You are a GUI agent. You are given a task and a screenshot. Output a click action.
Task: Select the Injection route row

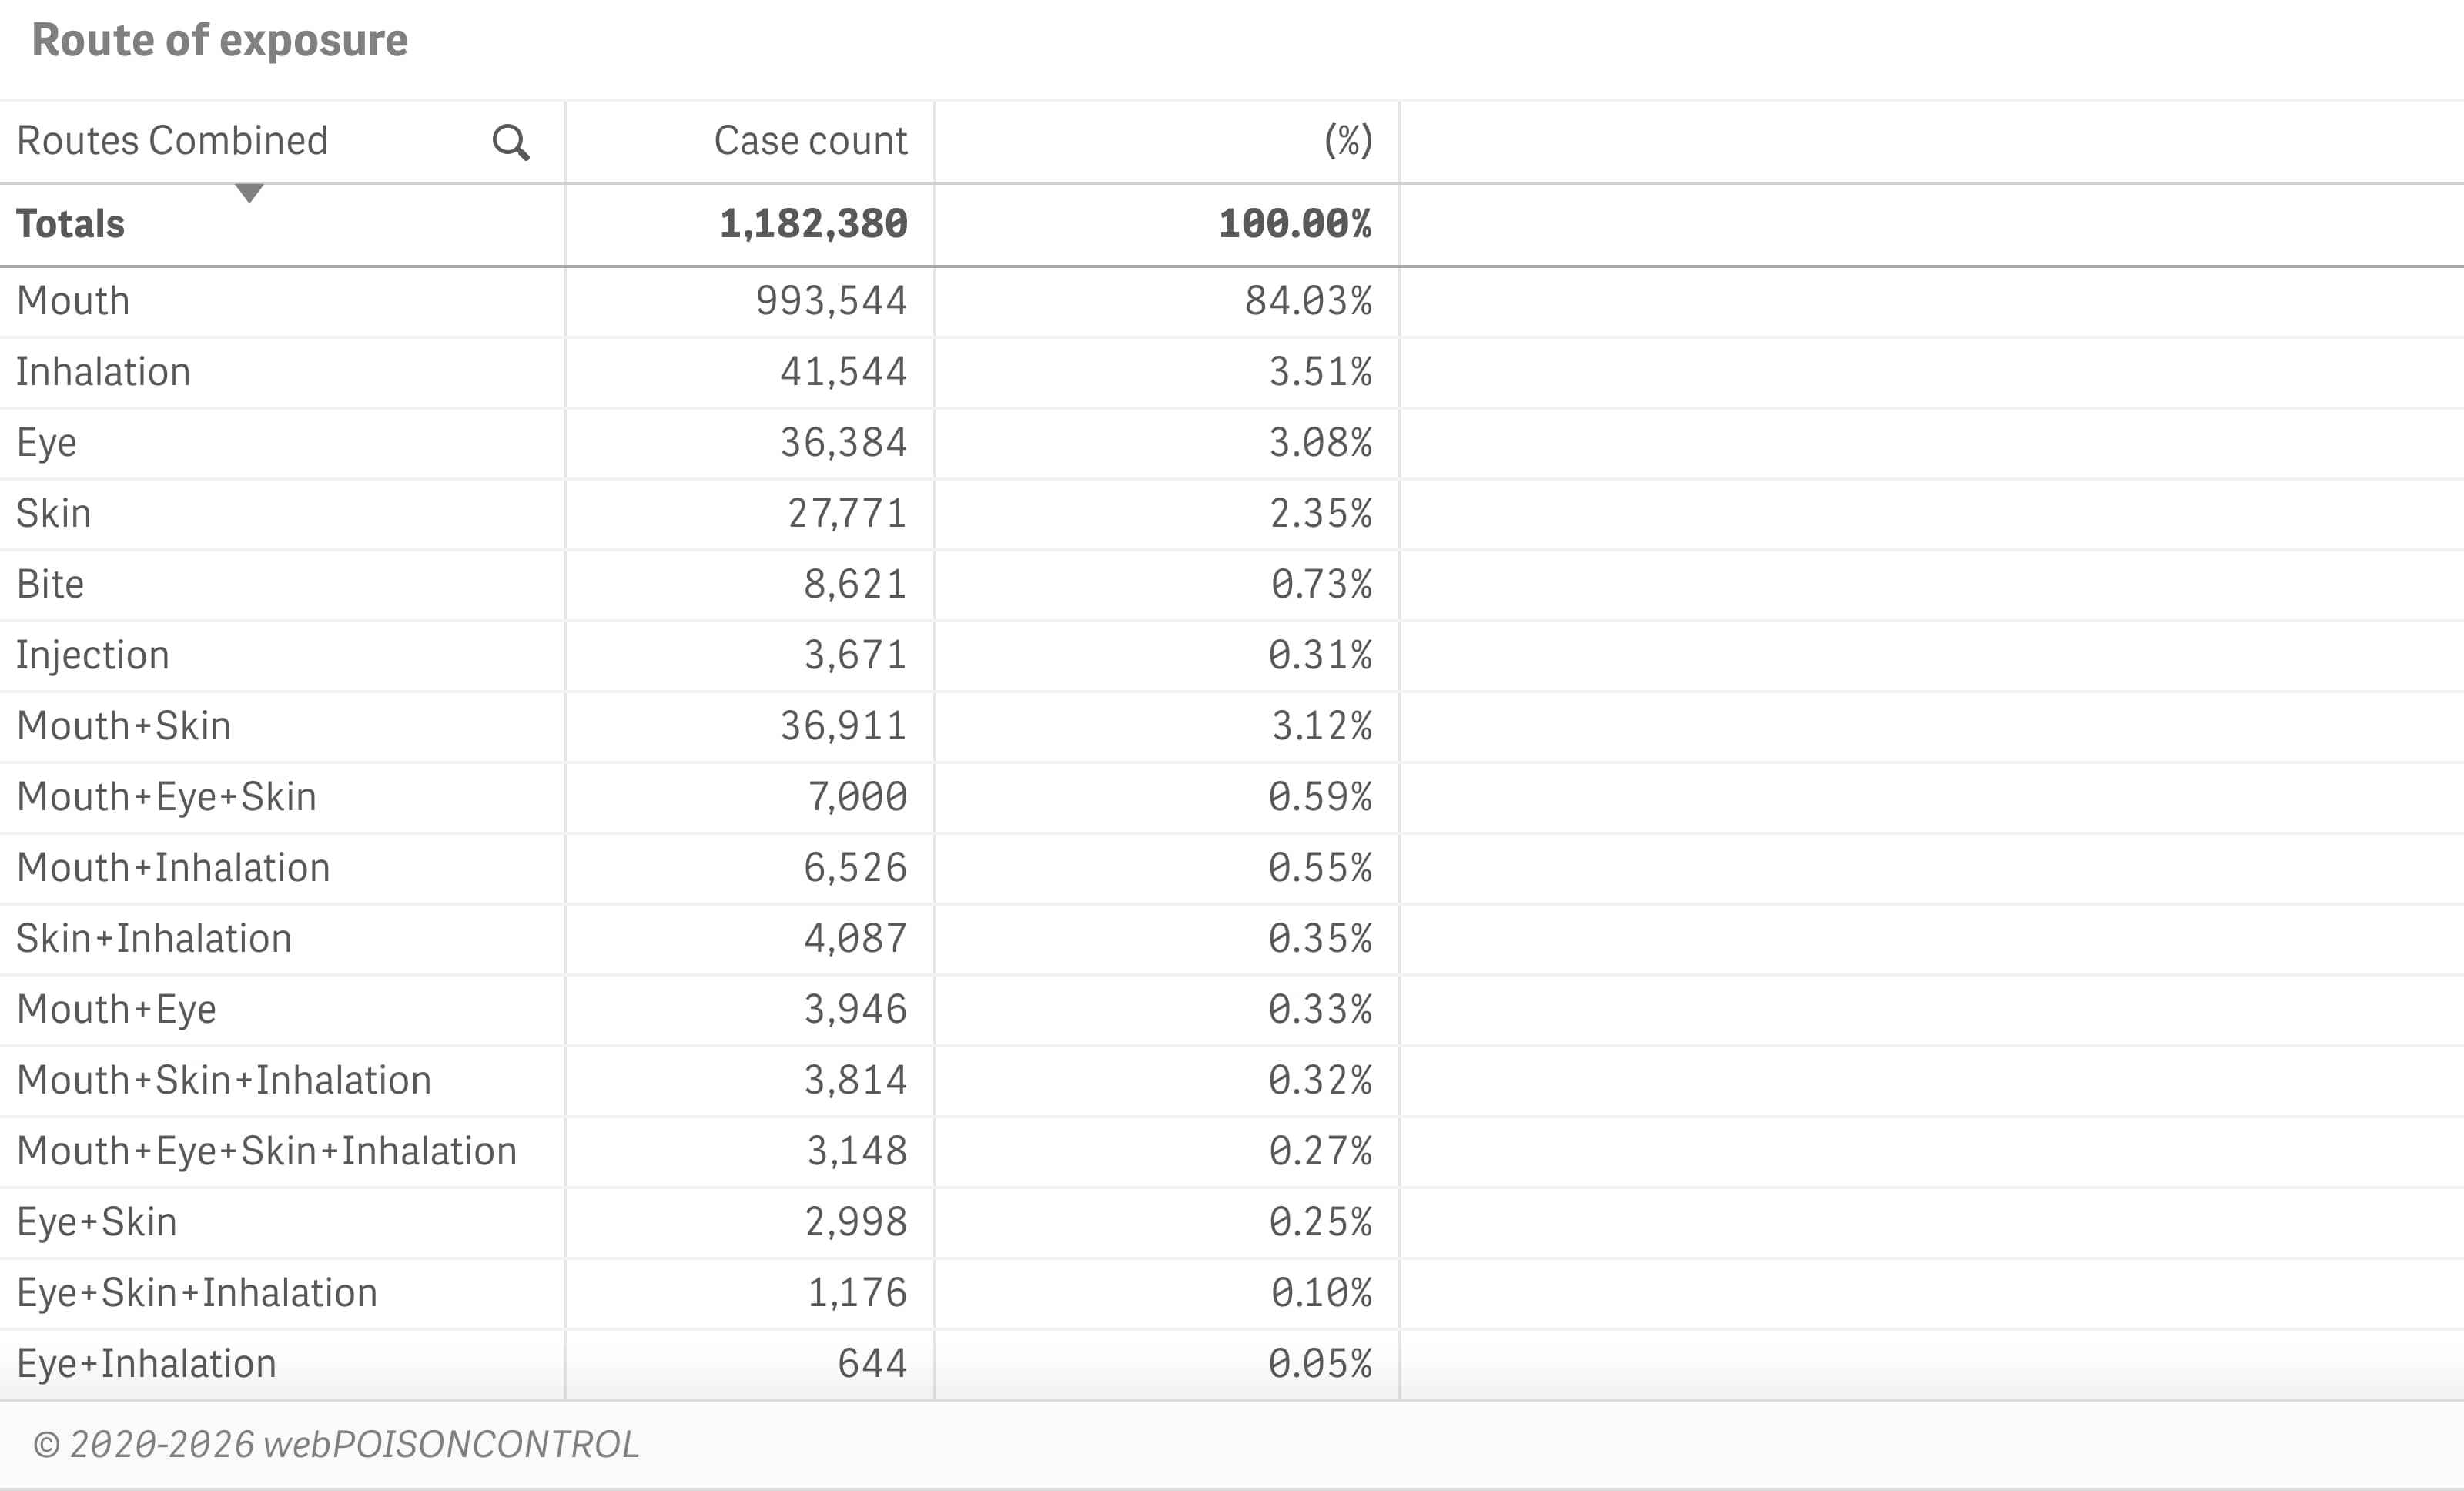[93, 656]
